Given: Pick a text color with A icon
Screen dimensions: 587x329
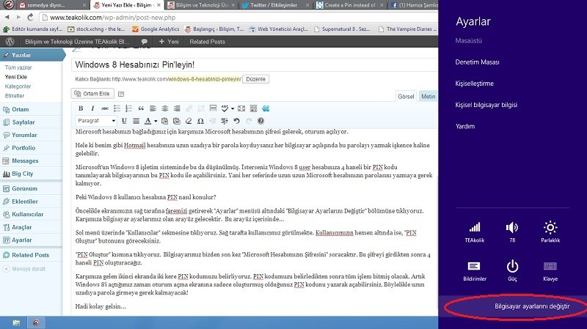Looking at the screenshot, I should [148, 121].
